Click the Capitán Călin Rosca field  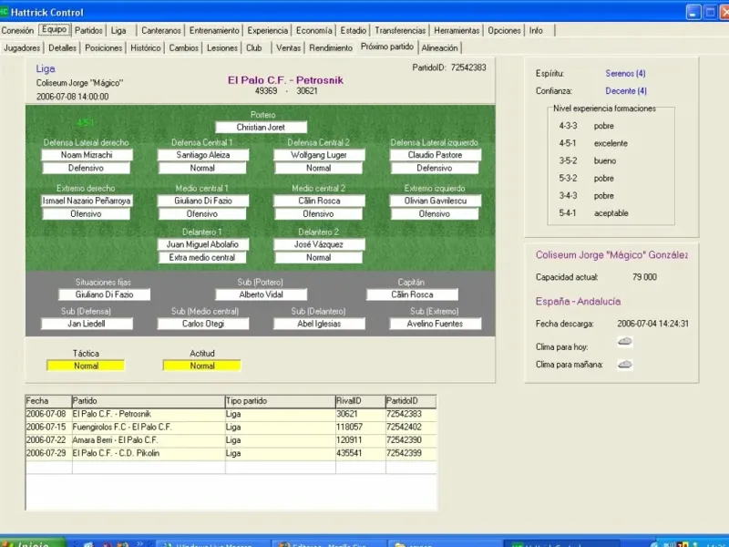point(413,294)
